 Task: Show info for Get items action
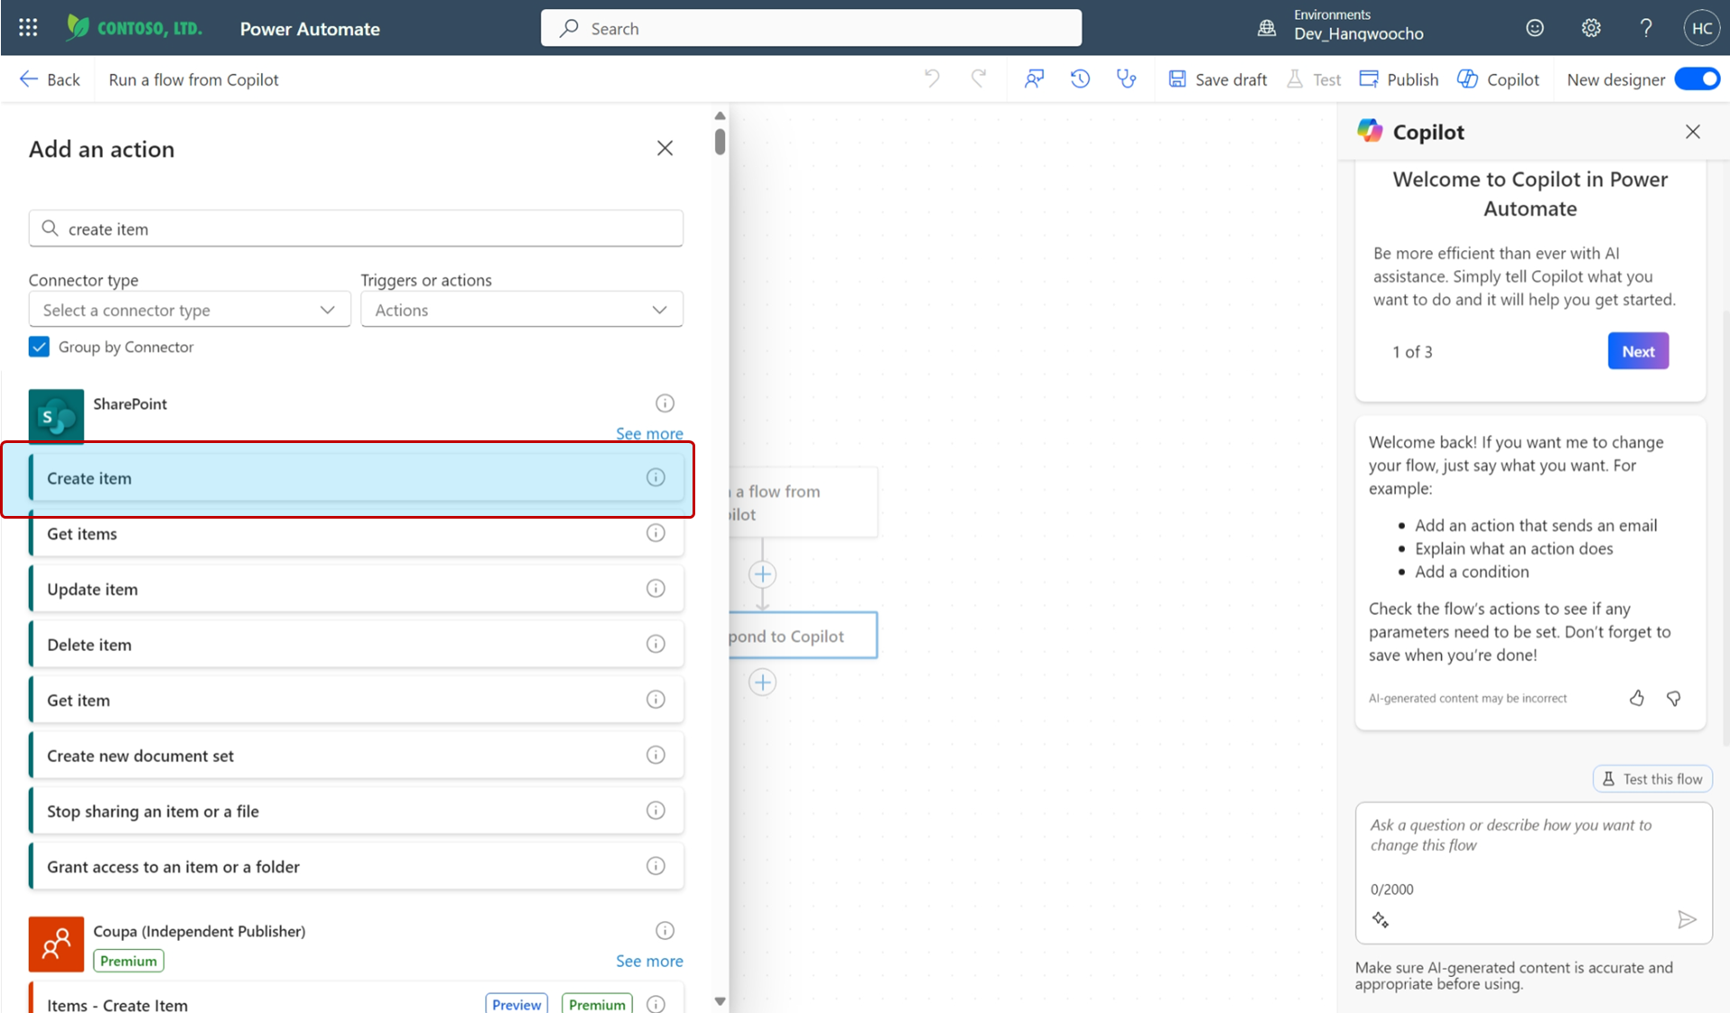point(656,533)
